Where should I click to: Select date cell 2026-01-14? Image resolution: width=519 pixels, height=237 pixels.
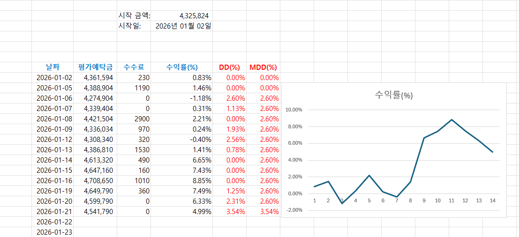[x=54, y=160]
